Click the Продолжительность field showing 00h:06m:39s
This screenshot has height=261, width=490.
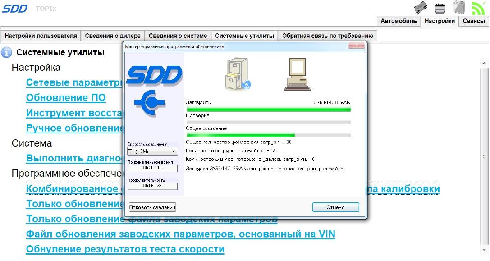click(152, 186)
